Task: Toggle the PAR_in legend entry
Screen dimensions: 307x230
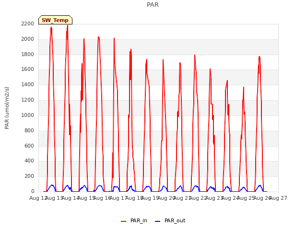Action: pyautogui.click(x=134, y=220)
